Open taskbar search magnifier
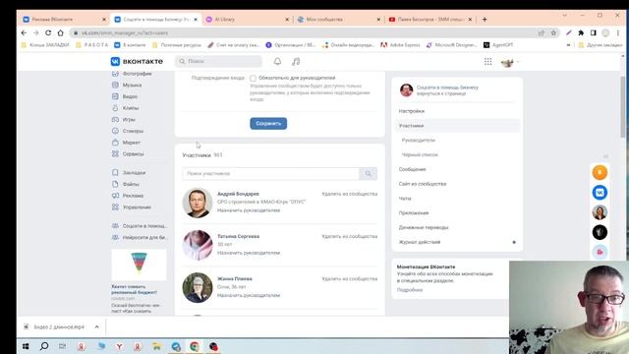Viewport: 629px width, 354px height. [x=44, y=346]
